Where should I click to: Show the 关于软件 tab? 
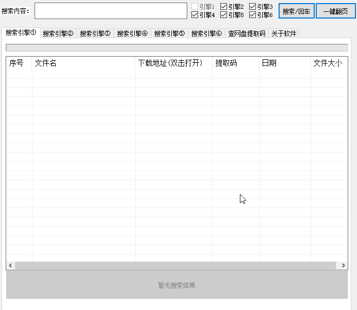coord(284,33)
